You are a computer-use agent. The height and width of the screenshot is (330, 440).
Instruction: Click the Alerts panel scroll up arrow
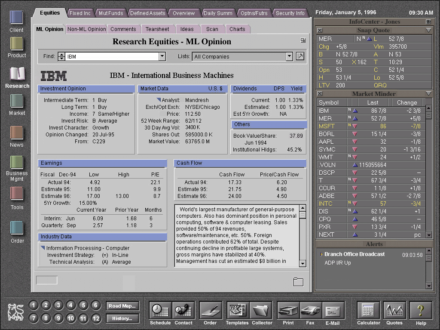428,251
